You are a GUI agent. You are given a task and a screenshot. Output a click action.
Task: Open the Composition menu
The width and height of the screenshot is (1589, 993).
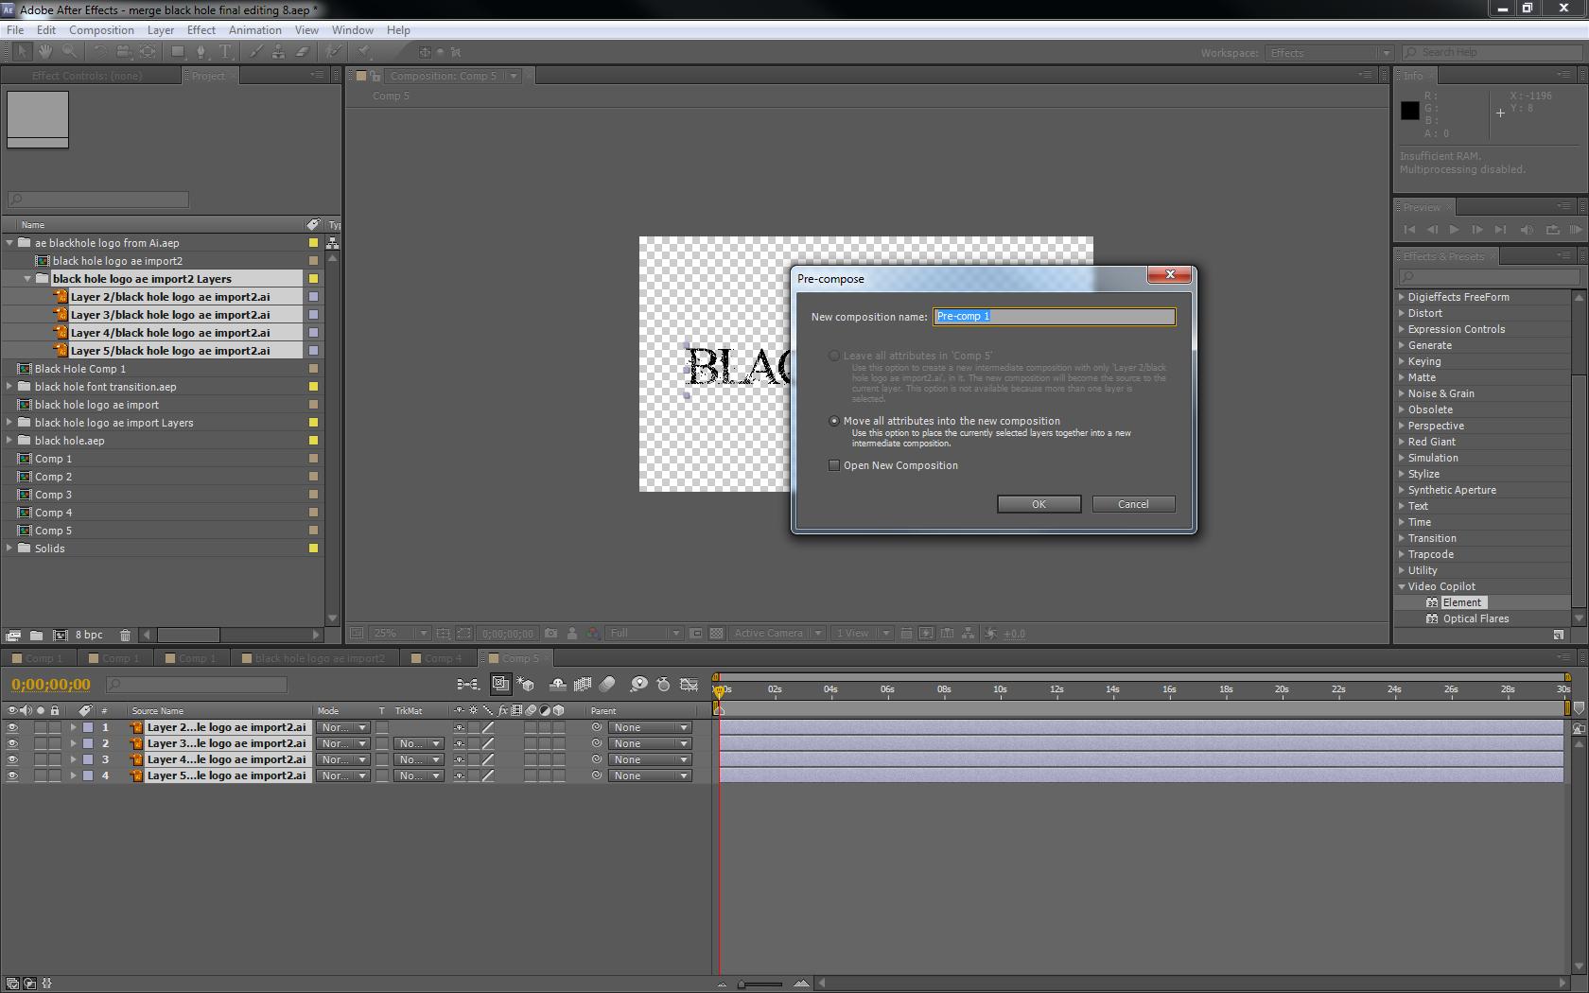point(101,30)
